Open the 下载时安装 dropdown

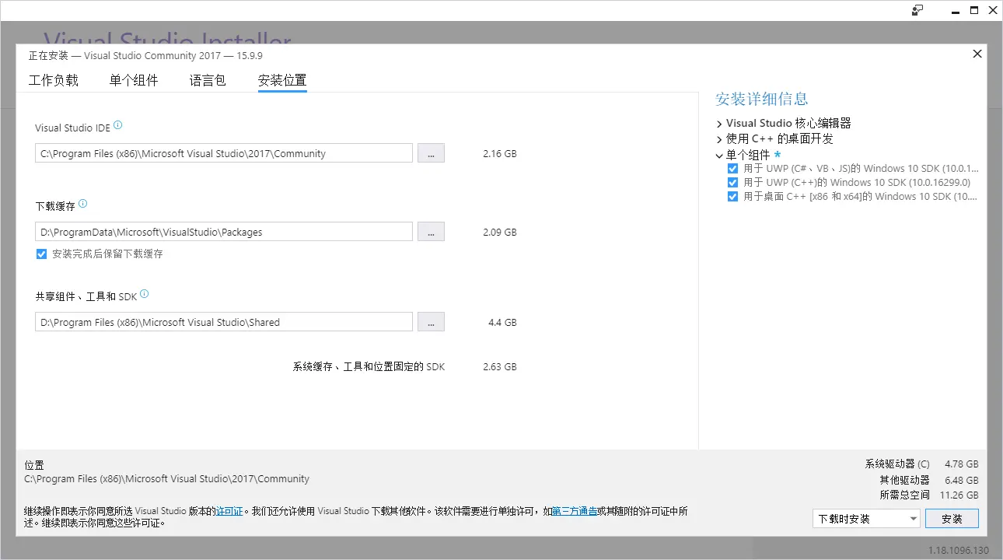[x=866, y=519]
